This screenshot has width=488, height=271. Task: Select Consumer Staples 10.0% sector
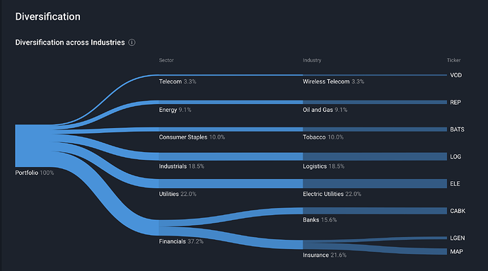[192, 137]
